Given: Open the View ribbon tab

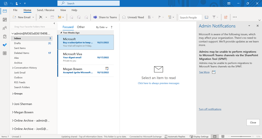Looking at the screenshot, I should click(63, 10).
